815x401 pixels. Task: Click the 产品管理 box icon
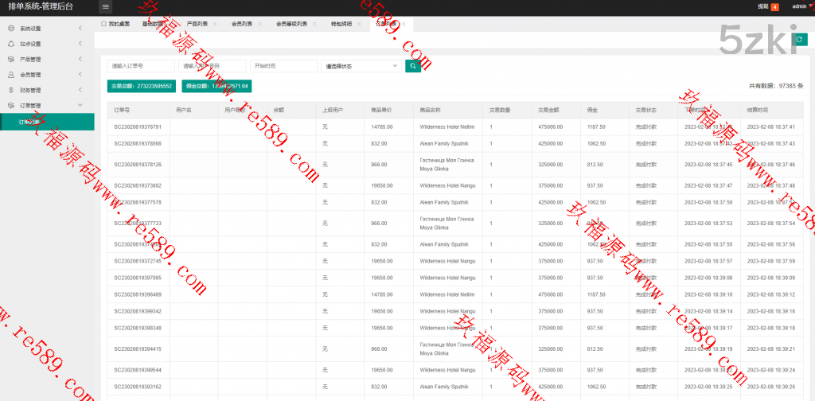pyautogui.click(x=11, y=59)
